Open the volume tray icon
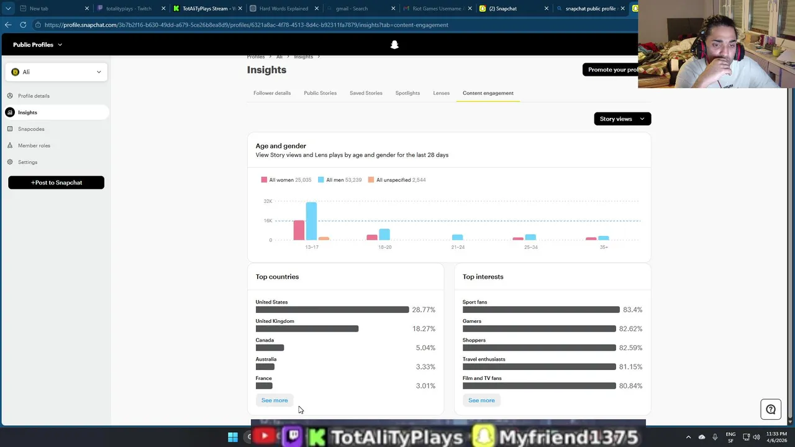This screenshot has height=447, width=795. click(x=756, y=437)
